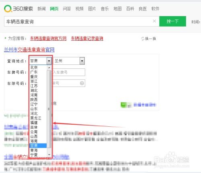This screenshot has height=173, width=201.
Task: Open the 车辆违章记录查询 recommended link
Action: pos(87,39)
